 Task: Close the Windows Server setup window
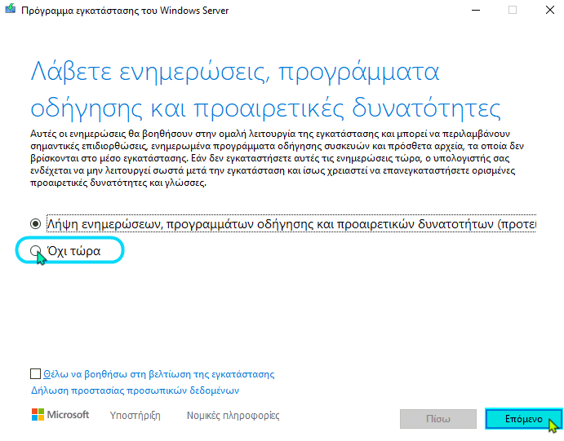click(550, 10)
